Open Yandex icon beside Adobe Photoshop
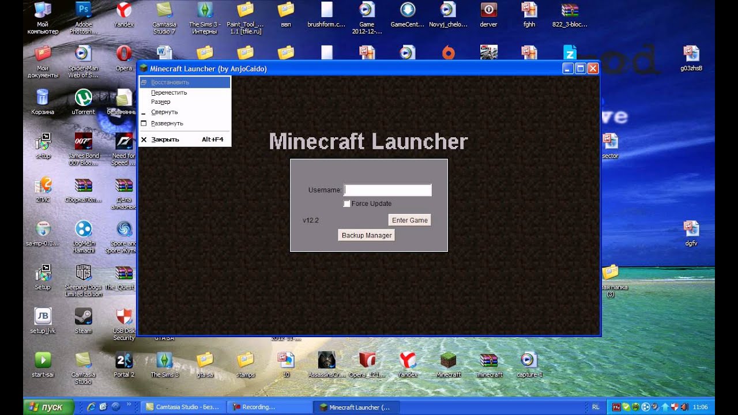This screenshot has width=738, height=415. 124,16
